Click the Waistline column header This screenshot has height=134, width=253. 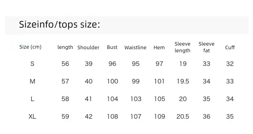pyautogui.click(x=135, y=48)
